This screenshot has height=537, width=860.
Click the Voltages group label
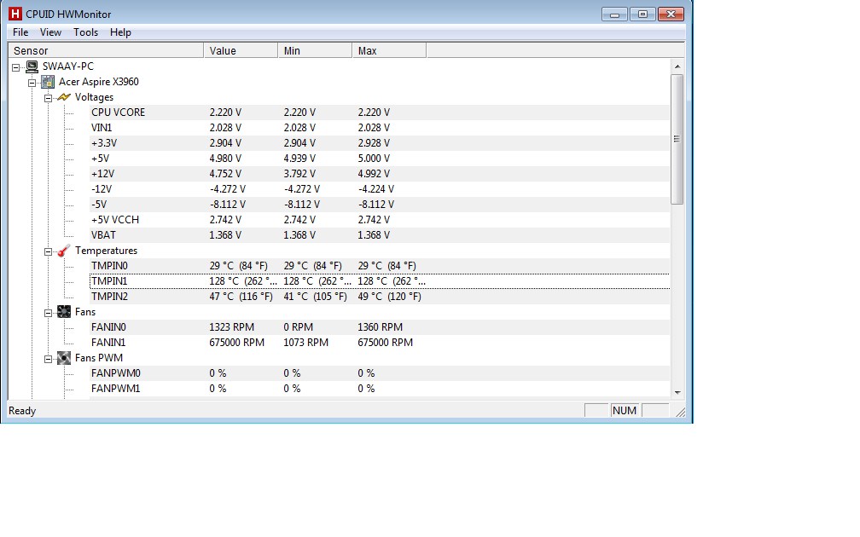pyautogui.click(x=95, y=97)
